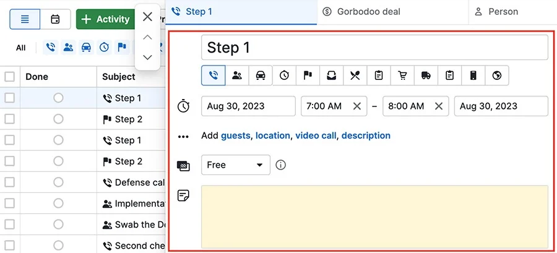Choose the car activity type icon
The height and width of the screenshot is (253, 557).
click(x=261, y=75)
